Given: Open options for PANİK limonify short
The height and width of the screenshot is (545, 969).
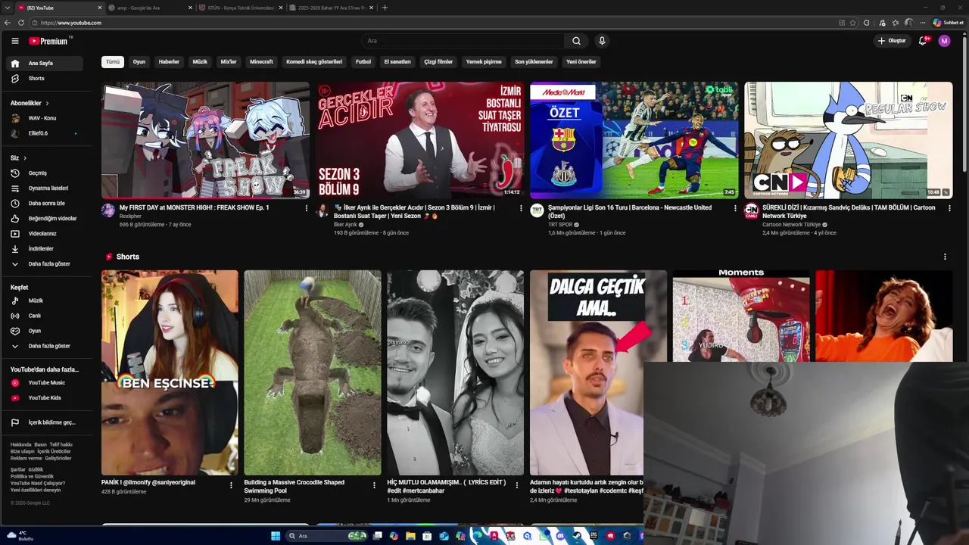Looking at the screenshot, I should click(x=232, y=485).
